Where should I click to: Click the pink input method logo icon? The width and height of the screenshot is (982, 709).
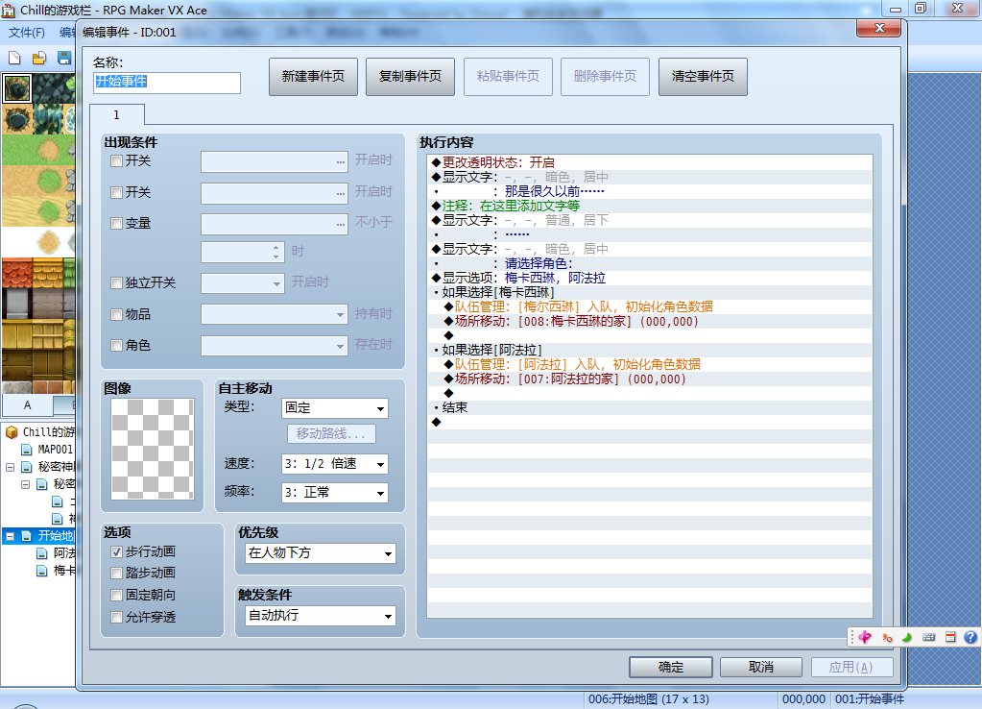click(x=865, y=638)
